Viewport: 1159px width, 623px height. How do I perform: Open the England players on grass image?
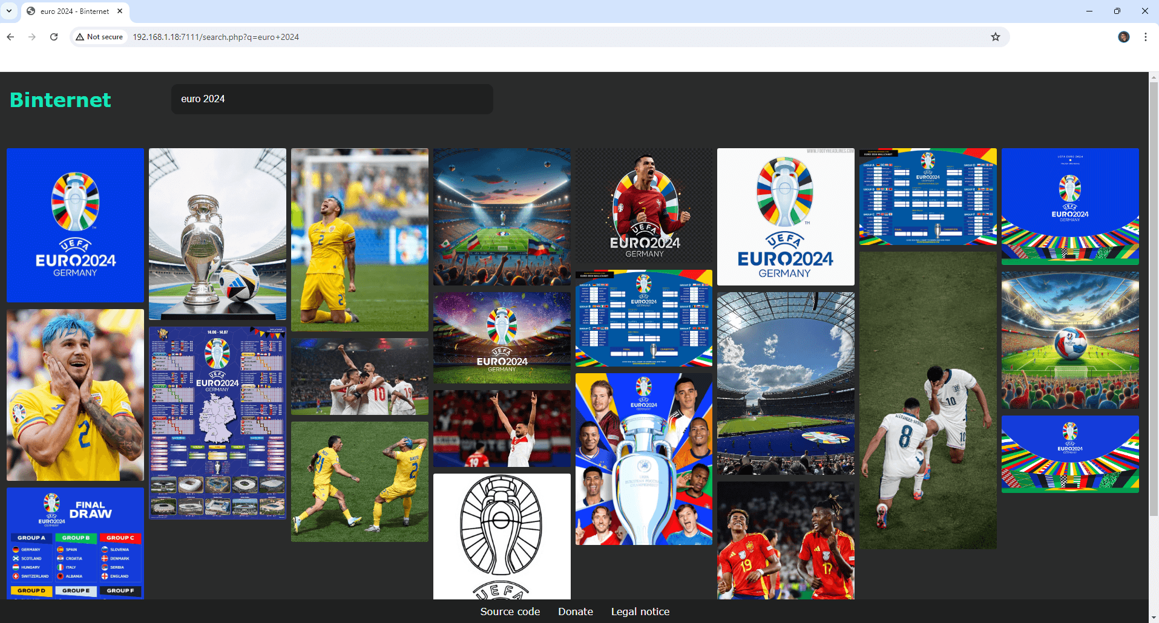pos(928,400)
